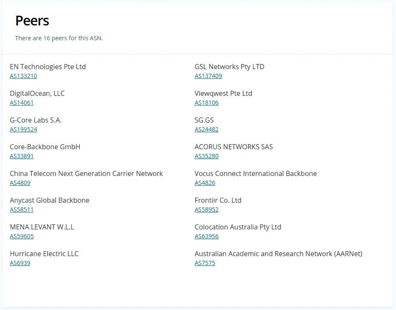Click the G-Core Labs S.A. name

(x=36, y=120)
